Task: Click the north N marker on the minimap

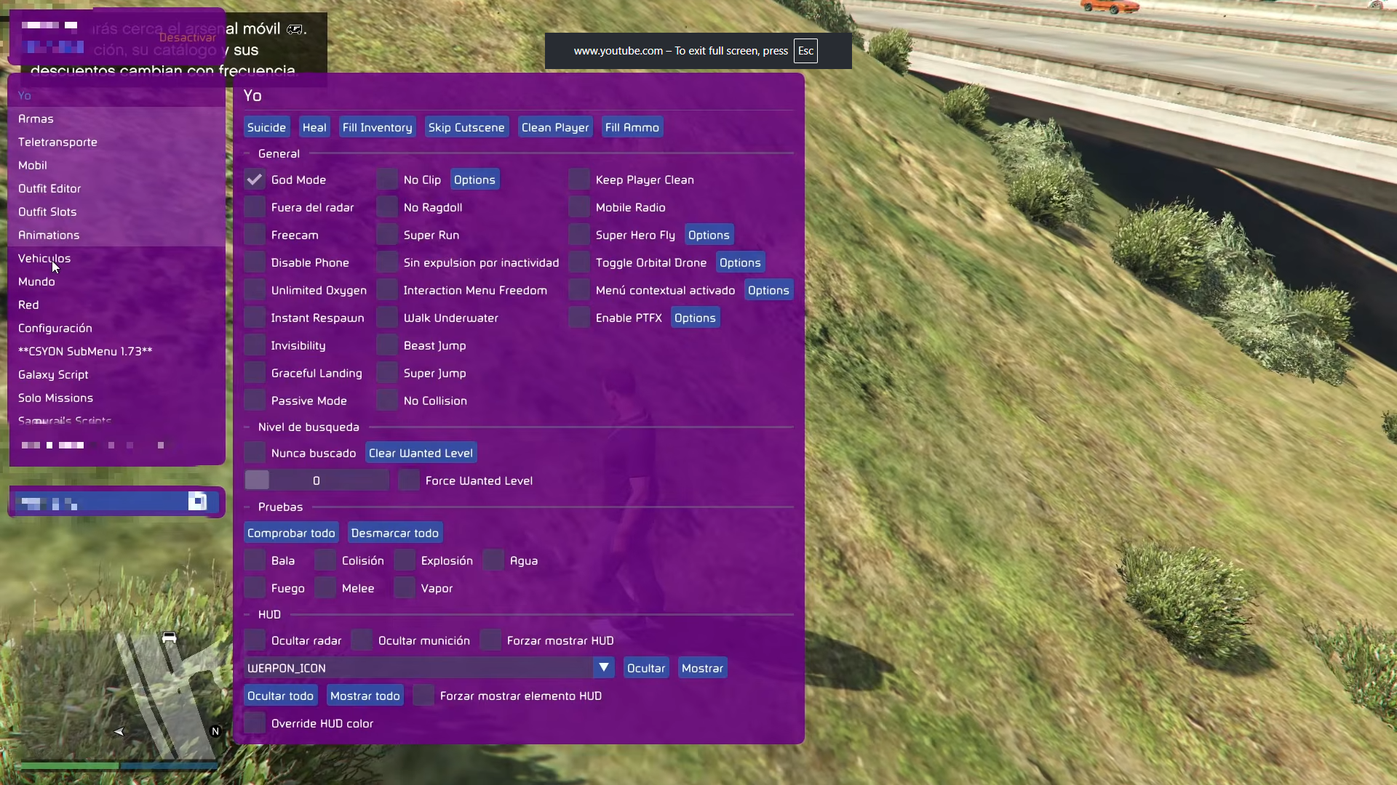Action: [215, 731]
